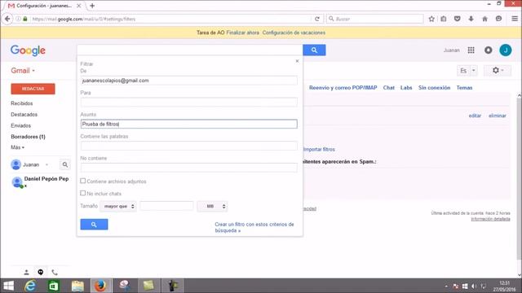Check 'Contiene archivos adjuntos'
The height and width of the screenshot is (293, 522).
pyautogui.click(x=82, y=181)
